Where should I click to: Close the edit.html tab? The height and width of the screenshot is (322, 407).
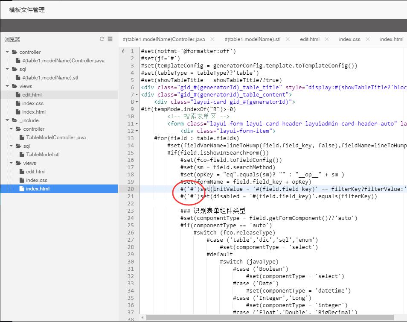coord(326,39)
